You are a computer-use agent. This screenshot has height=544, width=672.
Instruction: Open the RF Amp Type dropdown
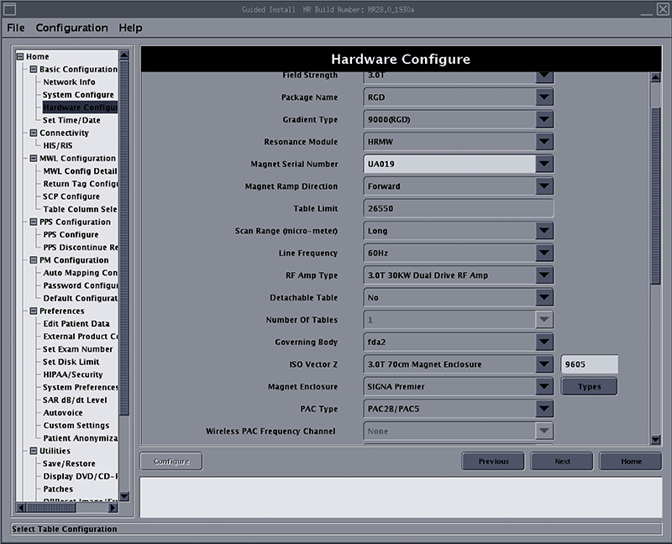click(x=544, y=275)
